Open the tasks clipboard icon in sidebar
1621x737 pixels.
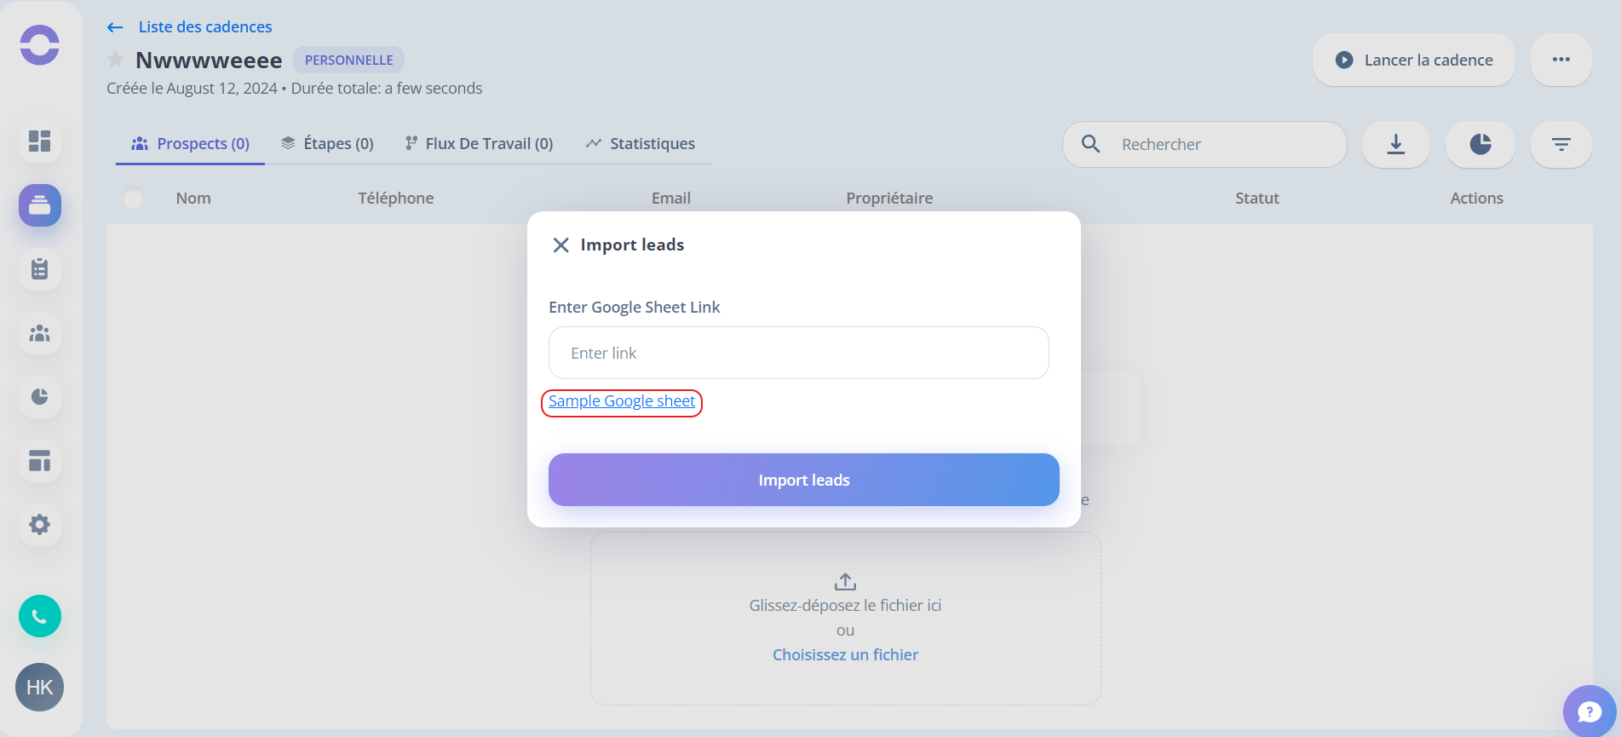point(40,269)
